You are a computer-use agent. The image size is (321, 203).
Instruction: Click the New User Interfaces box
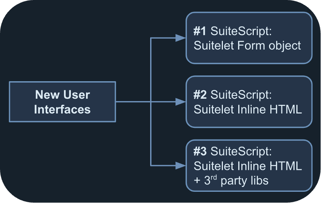62,101
